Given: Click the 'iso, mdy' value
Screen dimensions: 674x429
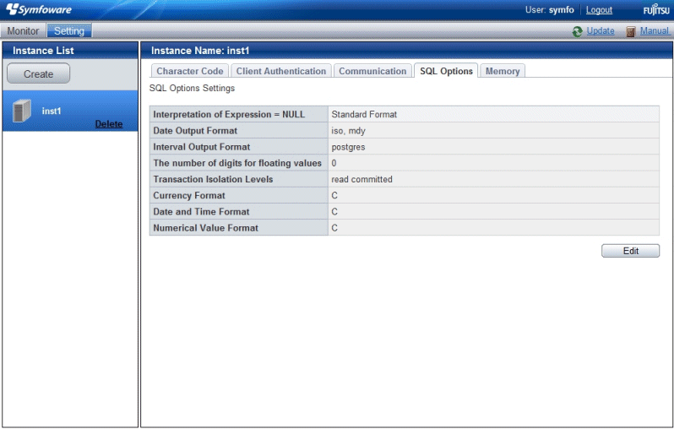Looking at the screenshot, I should tap(348, 131).
